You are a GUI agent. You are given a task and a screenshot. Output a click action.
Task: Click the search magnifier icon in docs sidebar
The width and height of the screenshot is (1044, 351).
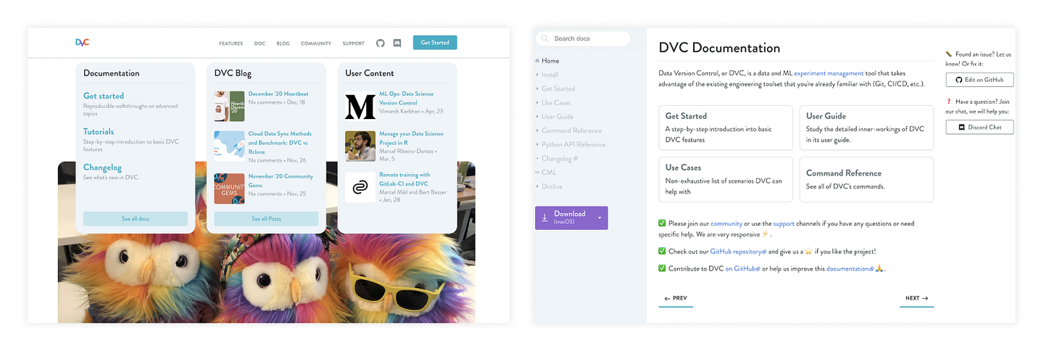pos(544,38)
